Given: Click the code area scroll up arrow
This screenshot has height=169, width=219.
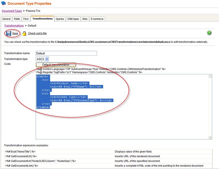Looking at the screenshot, I should coord(210,76).
